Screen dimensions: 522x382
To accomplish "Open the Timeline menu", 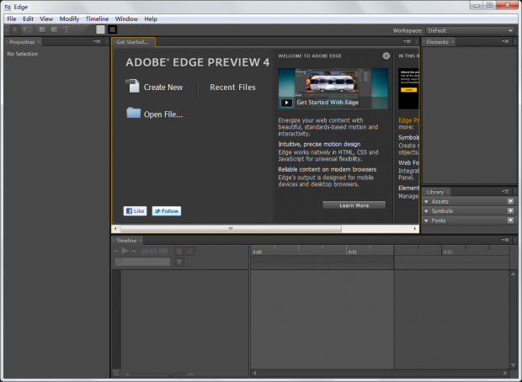I will 97,19.
